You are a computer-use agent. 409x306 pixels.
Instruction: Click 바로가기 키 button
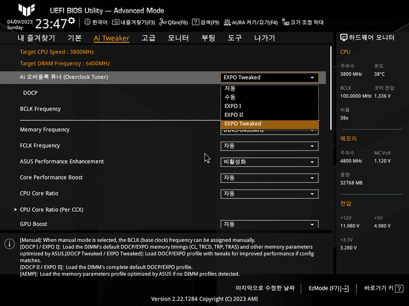click(384, 288)
